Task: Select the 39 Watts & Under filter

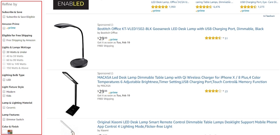Action: pyautogui.click(x=4, y=52)
